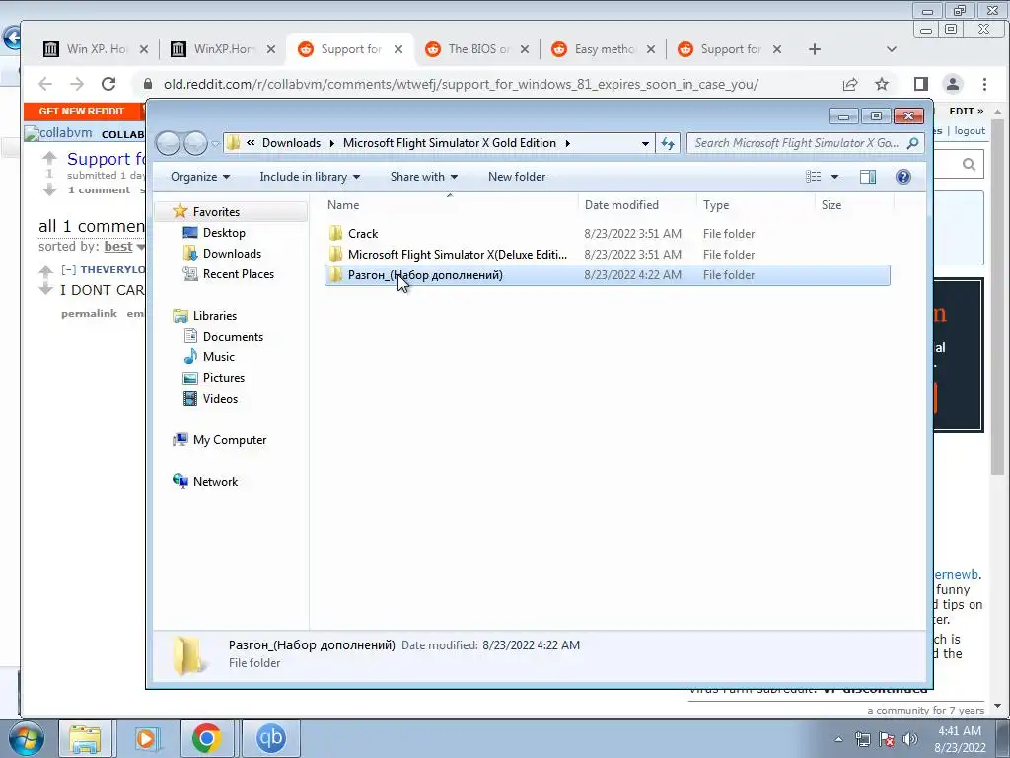Sort by the Name column header
Screen dimensions: 1010x758
(x=343, y=205)
